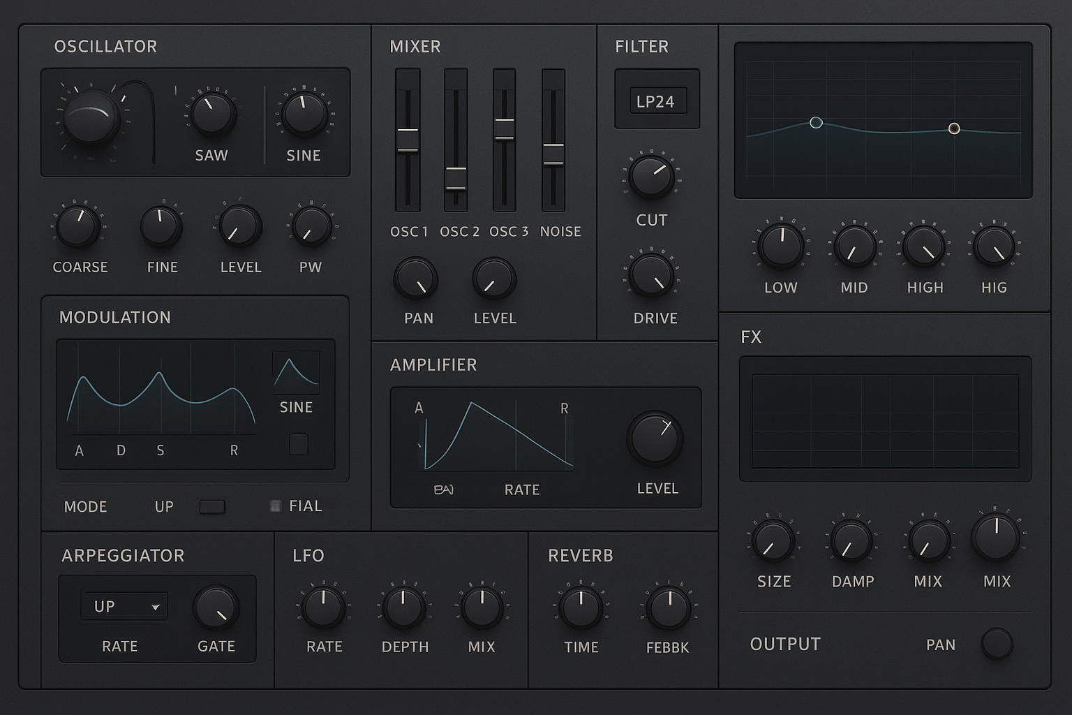This screenshot has width=1072, height=715.
Task: Toggle the MODE UP switch
Action: point(211,506)
